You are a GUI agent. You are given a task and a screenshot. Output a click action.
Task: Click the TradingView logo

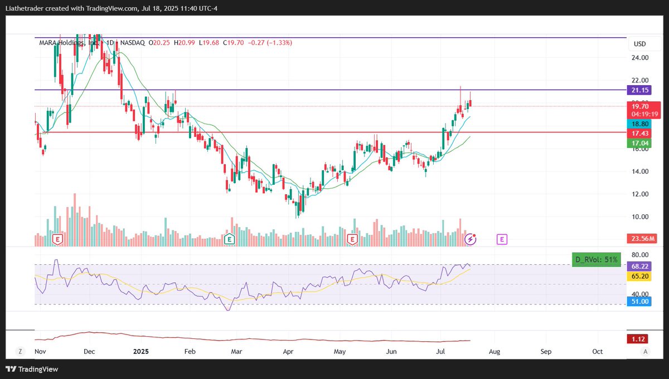tap(32, 369)
